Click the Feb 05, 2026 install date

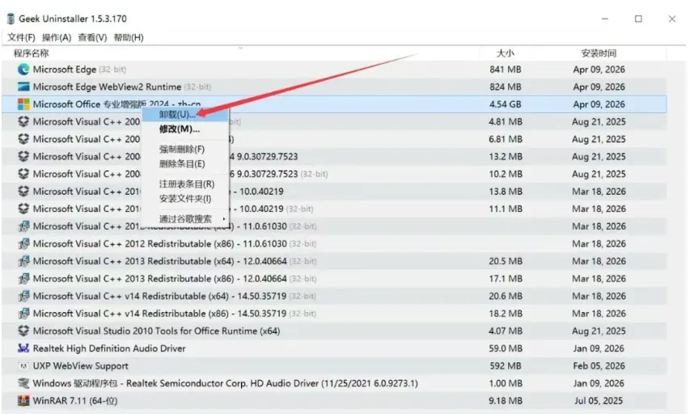599,365
